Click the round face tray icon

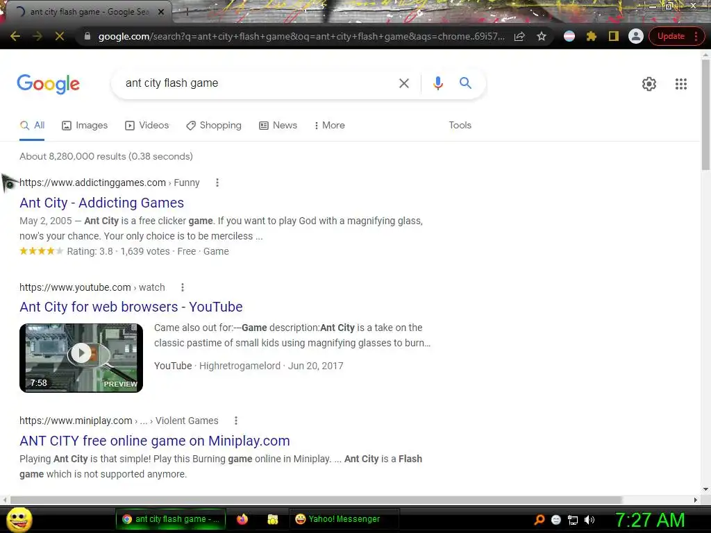coord(556,520)
